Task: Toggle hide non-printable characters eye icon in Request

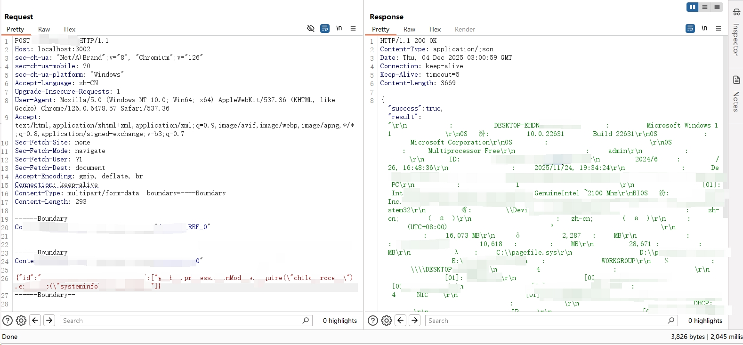Action: [311, 28]
